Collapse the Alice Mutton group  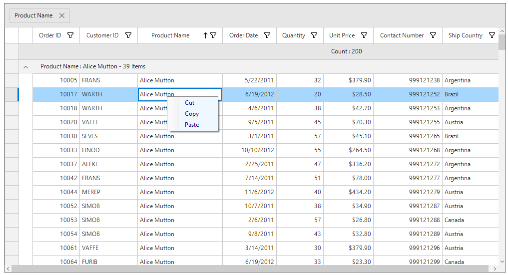point(25,67)
